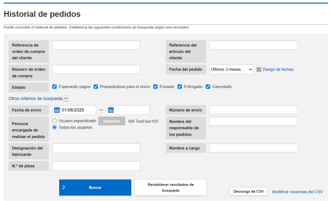Open Modificar columnas del CSV link
This screenshot has width=331, height=201.
[297, 191]
